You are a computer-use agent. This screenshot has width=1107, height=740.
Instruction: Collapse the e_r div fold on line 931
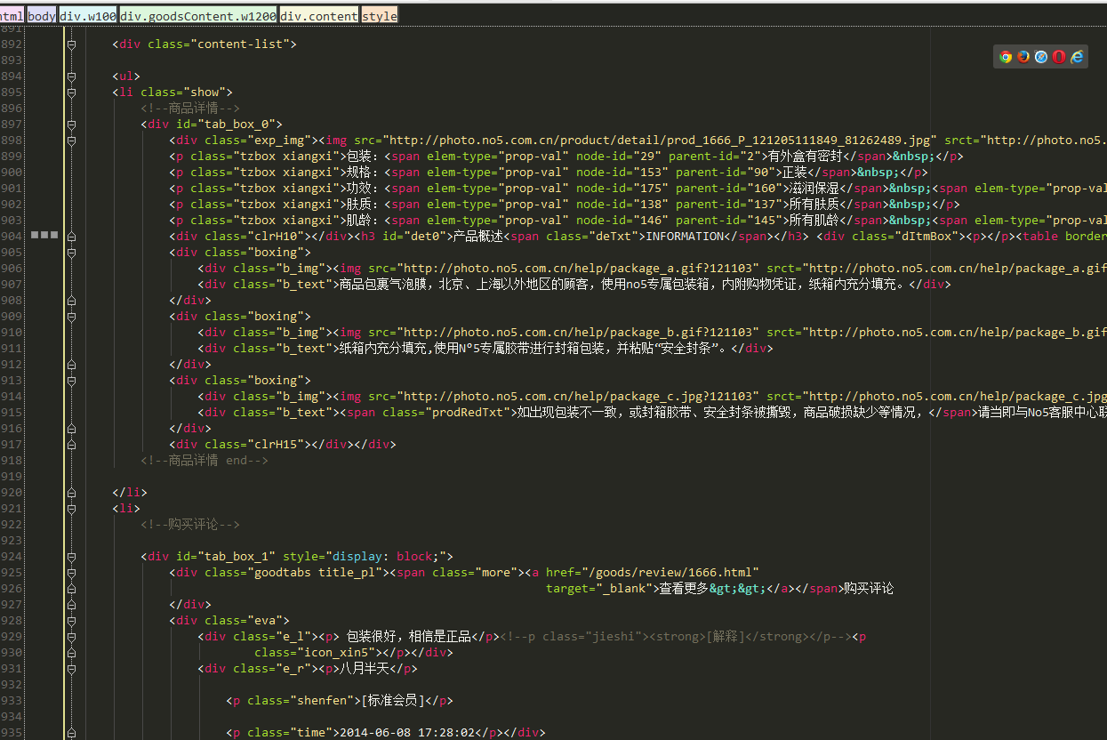[x=71, y=669]
